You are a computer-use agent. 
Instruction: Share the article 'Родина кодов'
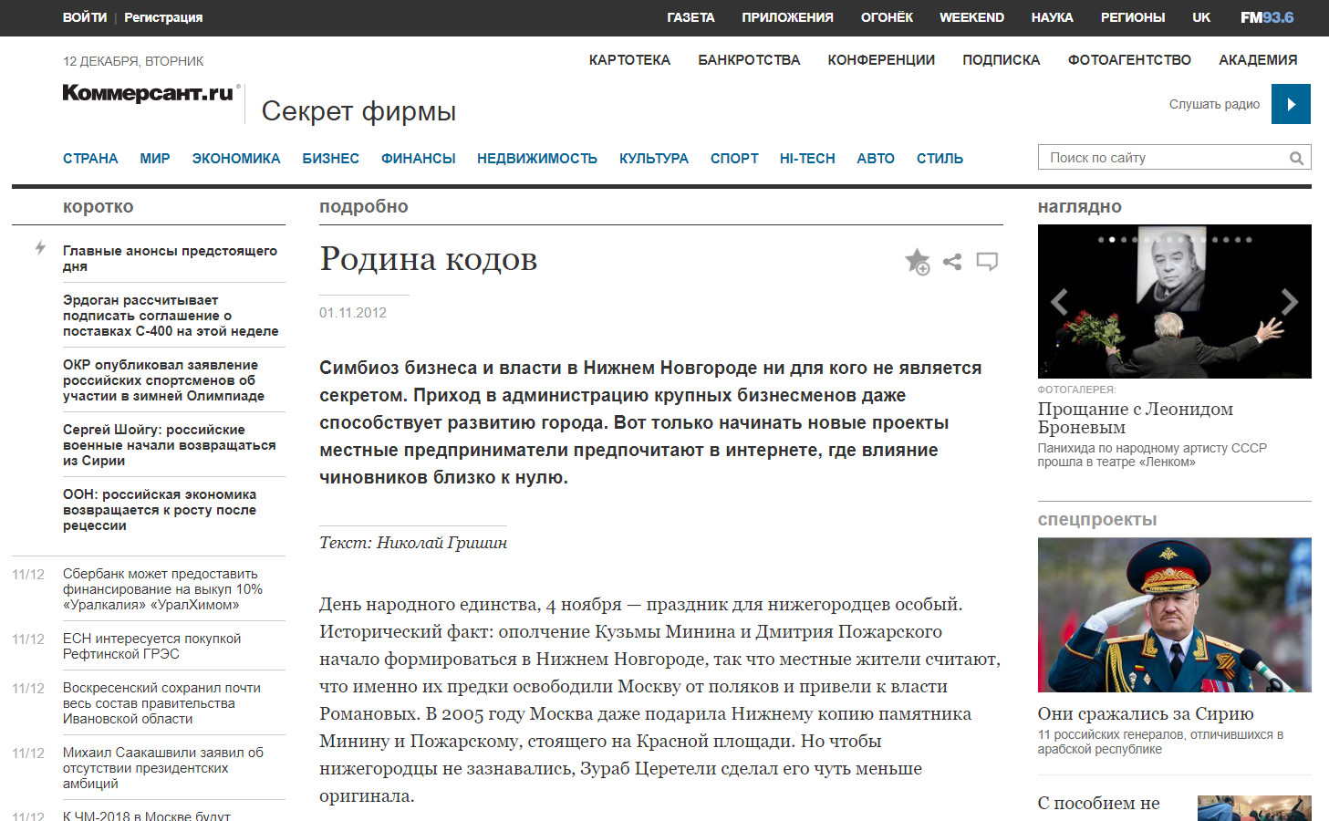pos(952,262)
